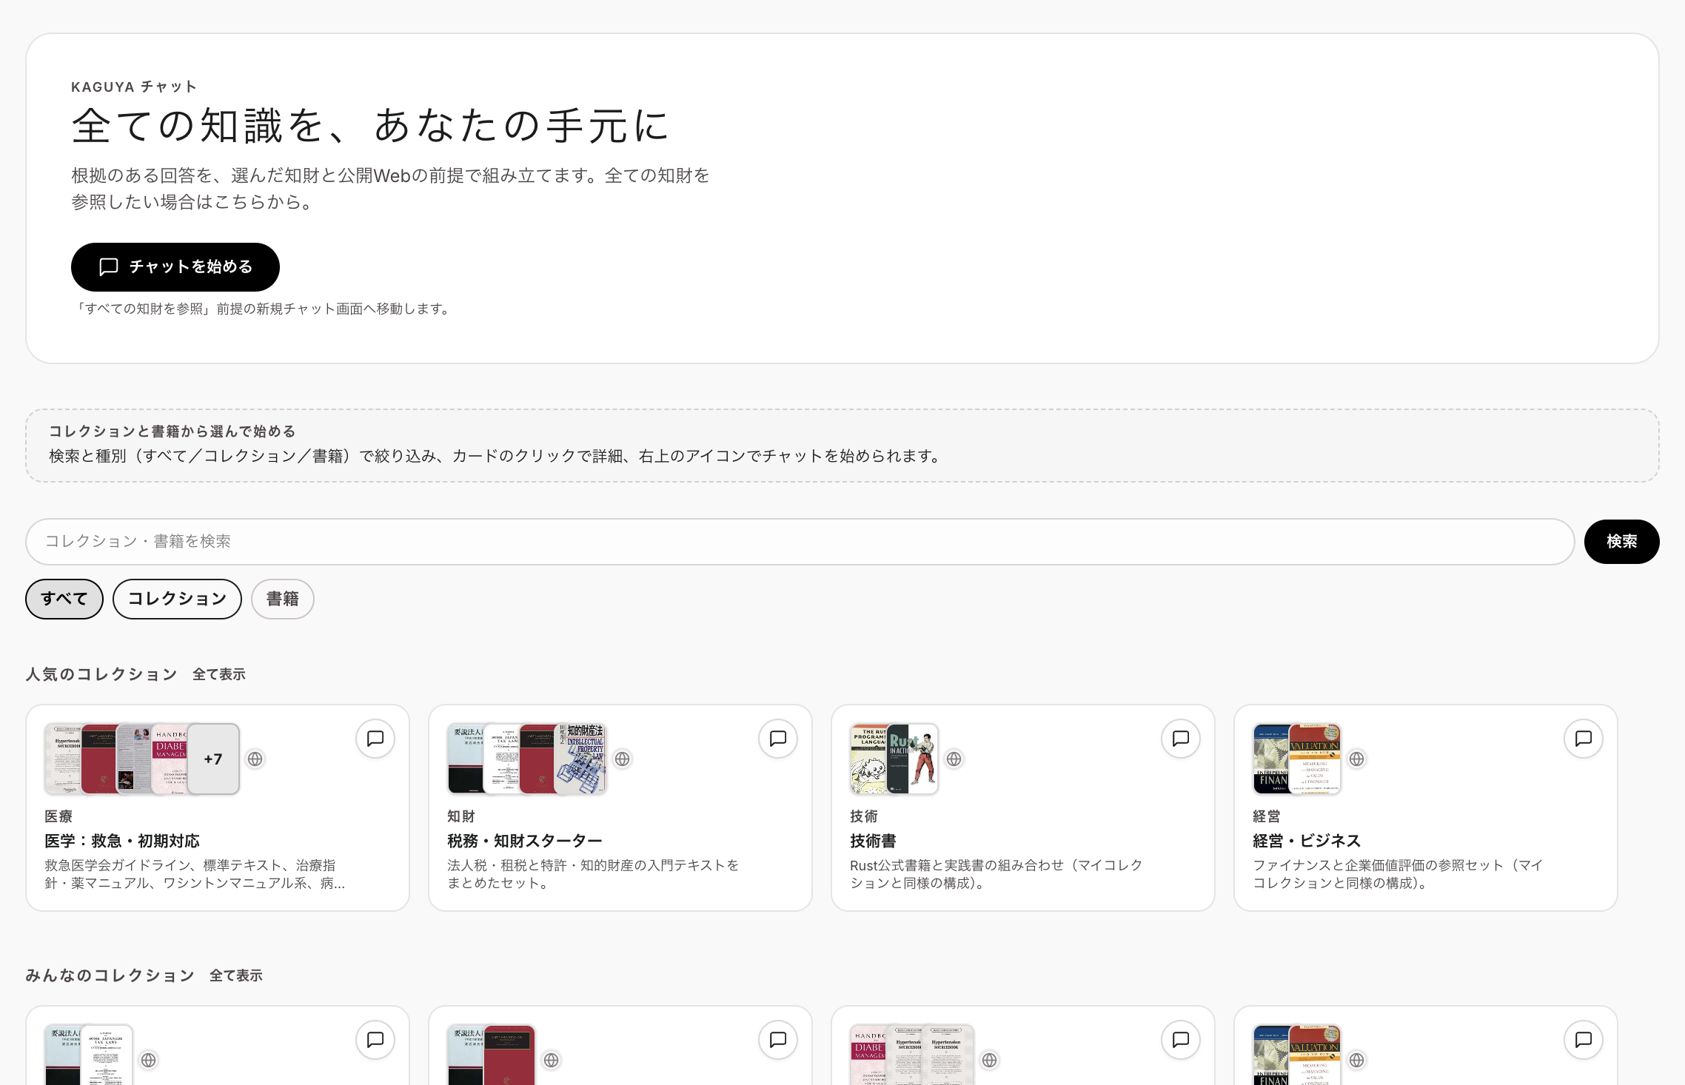Click the chat bubble icon on 経営・ビジネス card
The image size is (1685, 1085).
1584,739
